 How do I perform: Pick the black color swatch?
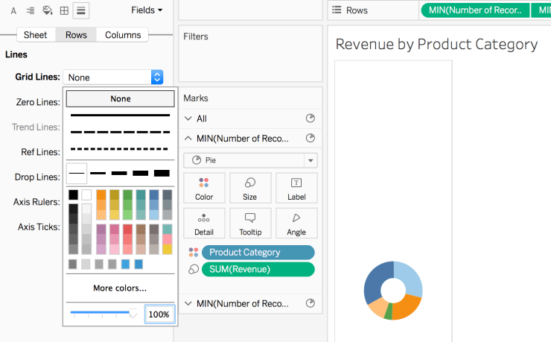(73, 195)
